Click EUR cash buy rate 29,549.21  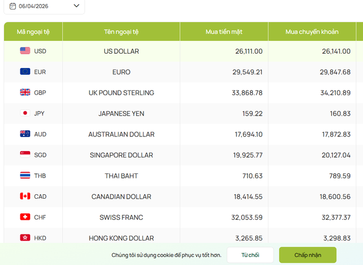click(x=247, y=72)
